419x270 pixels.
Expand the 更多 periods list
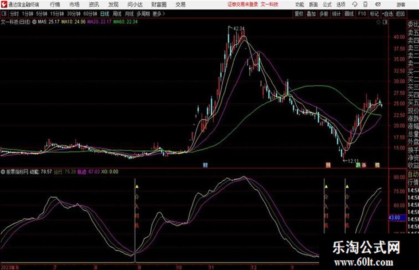[159, 14]
